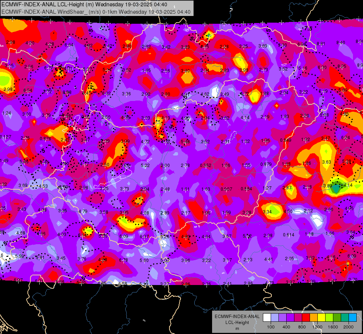Click the wind shear value 0.127
Image resolution: width=363 pixels, height=334 pixels.
tap(5, 137)
